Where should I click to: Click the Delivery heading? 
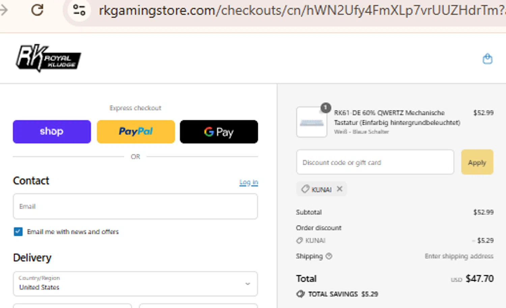click(x=32, y=258)
